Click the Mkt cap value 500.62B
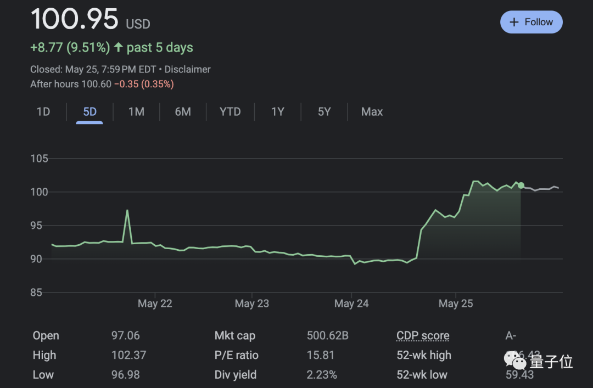This screenshot has height=388, width=593. [x=327, y=336]
